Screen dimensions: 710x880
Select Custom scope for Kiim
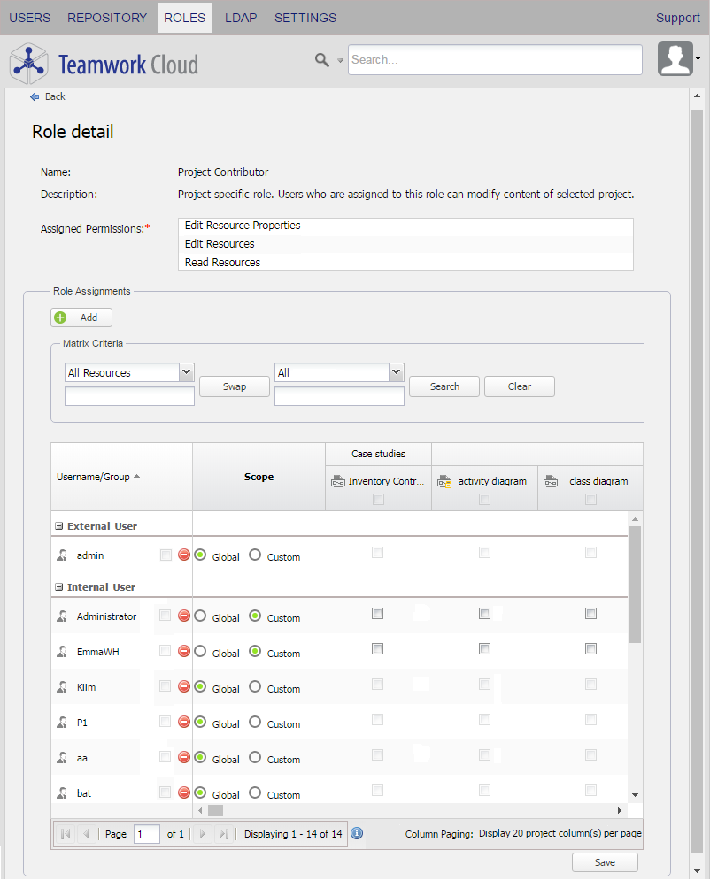pos(255,687)
